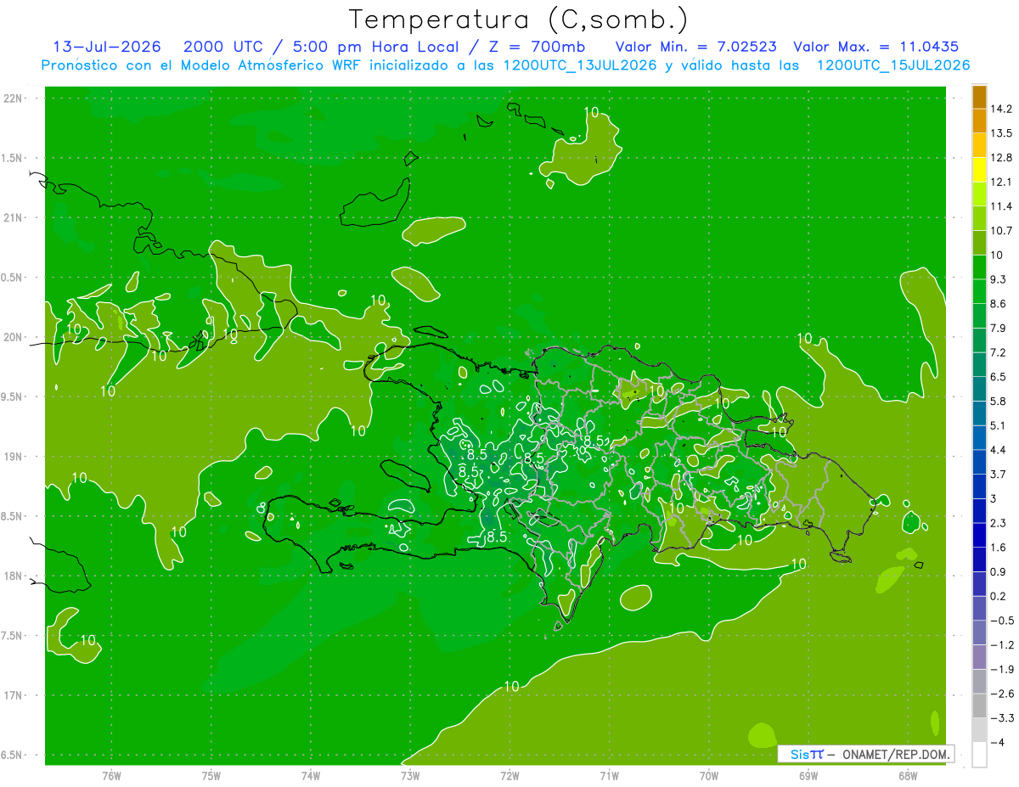The width and height of the screenshot is (1019, 787).
Task: Pick the legend color between 13.5 and 14.2
Action: [979, 121]
